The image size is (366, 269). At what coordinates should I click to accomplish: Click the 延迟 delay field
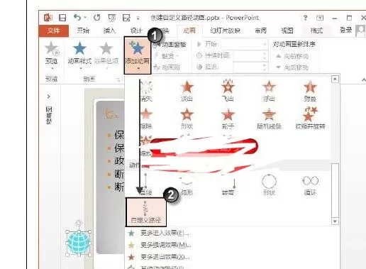[250, 67]
